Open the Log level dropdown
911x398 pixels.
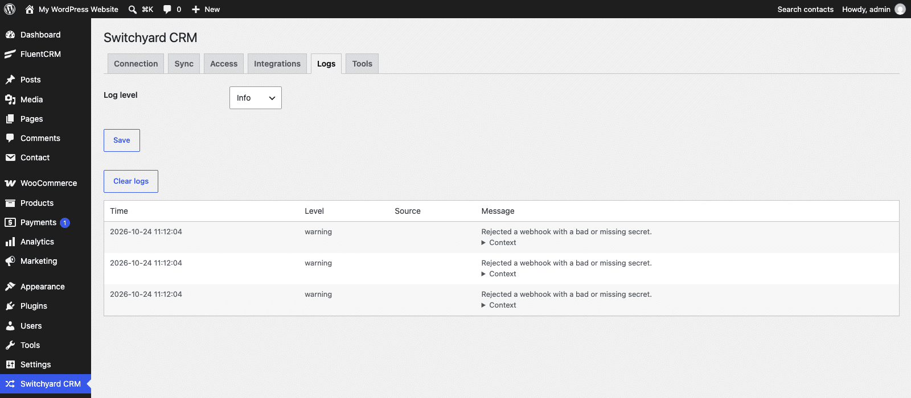256,98
